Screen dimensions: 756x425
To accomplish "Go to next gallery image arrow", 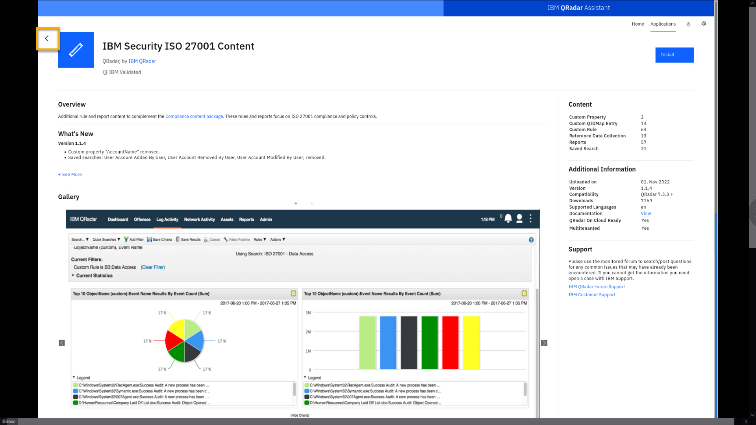I will point(544,343).
